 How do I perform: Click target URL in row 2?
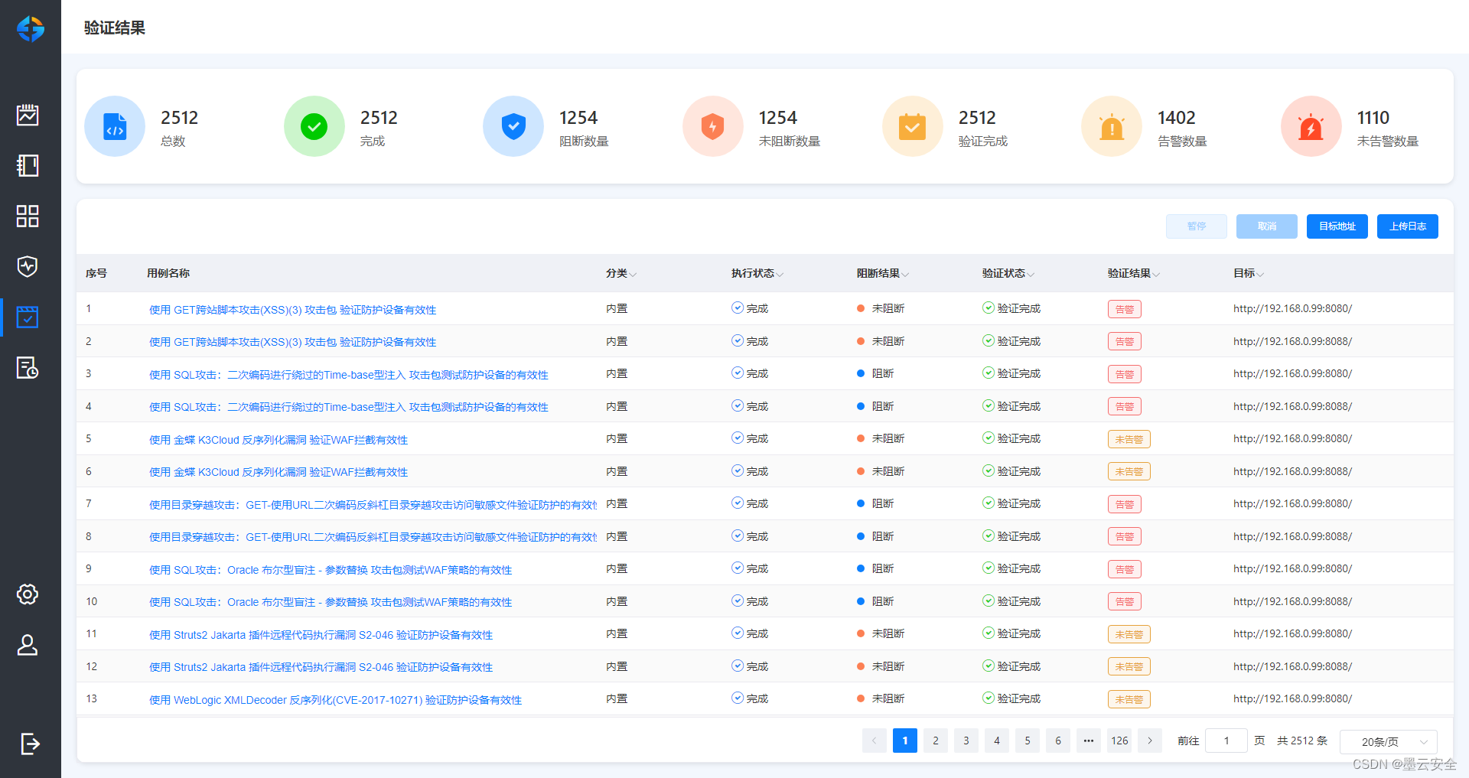[1292, 341]
